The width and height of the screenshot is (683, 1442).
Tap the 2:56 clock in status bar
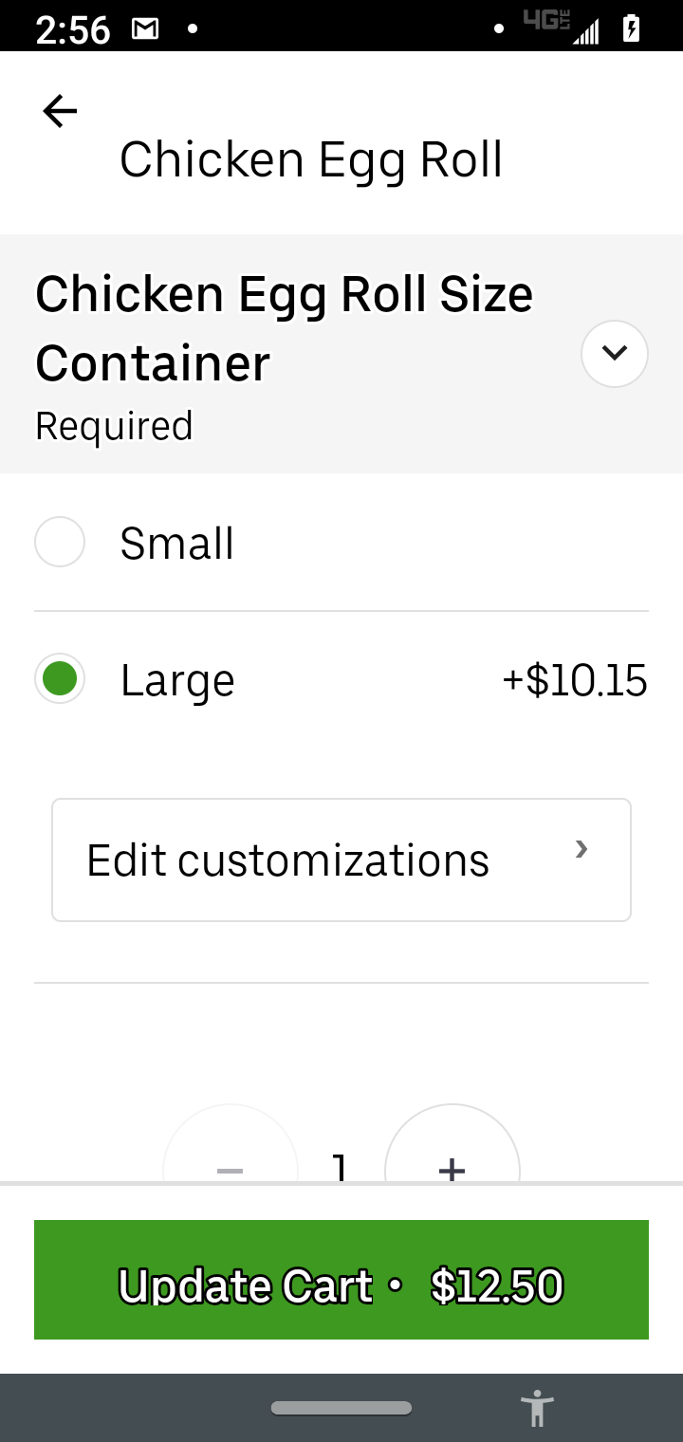(73, 30)
